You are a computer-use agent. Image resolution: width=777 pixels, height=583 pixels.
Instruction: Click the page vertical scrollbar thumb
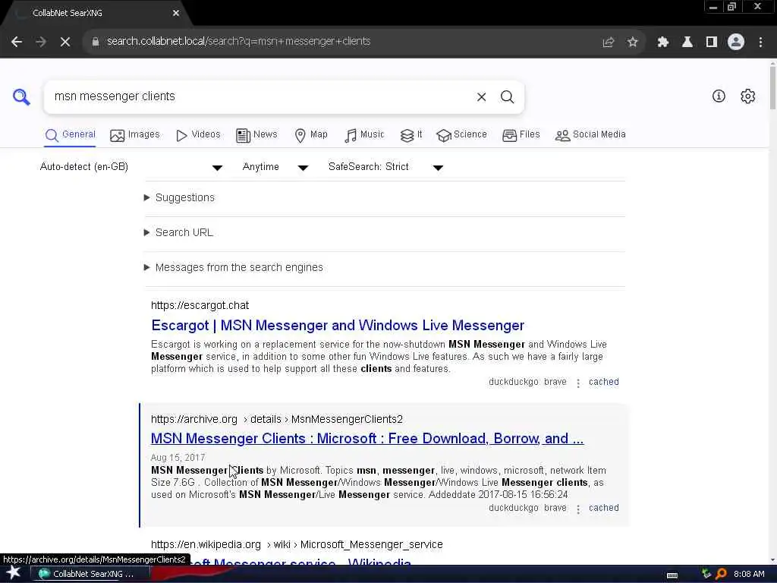tap(772, 87)
